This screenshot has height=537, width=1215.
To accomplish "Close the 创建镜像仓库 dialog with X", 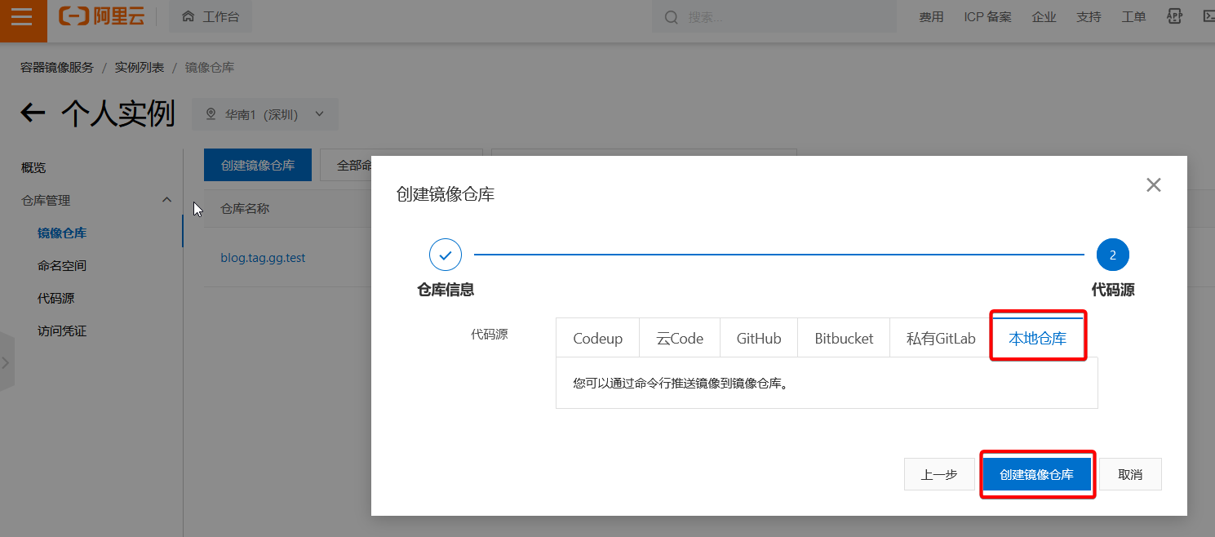I will [x=1153, y=185].
